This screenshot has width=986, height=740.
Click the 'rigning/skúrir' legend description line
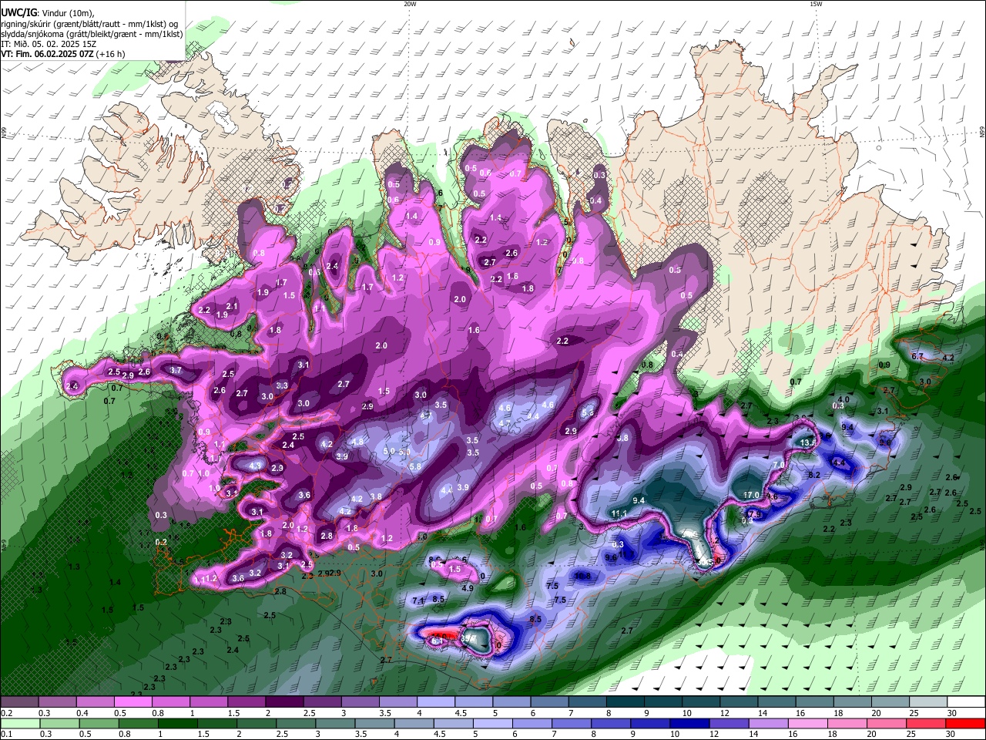(x=89, y=23)
